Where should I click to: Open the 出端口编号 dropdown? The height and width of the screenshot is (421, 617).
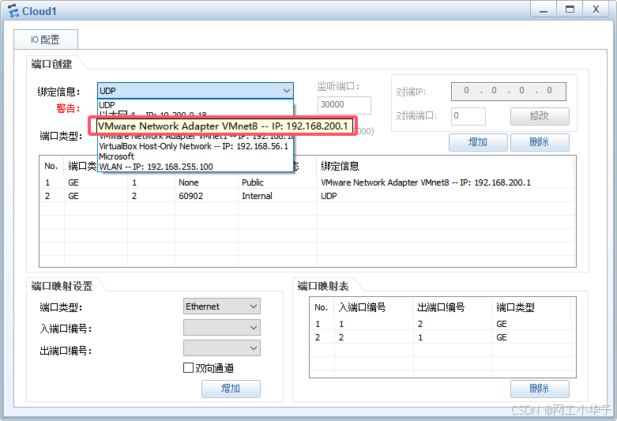click(x=222, y=348)
